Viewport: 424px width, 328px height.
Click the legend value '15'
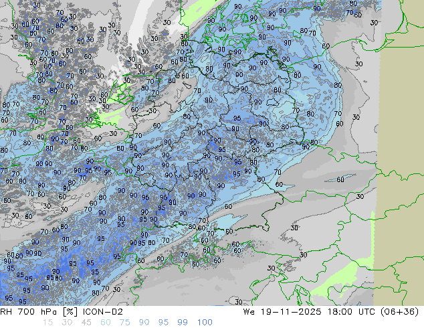pos(47,323)
